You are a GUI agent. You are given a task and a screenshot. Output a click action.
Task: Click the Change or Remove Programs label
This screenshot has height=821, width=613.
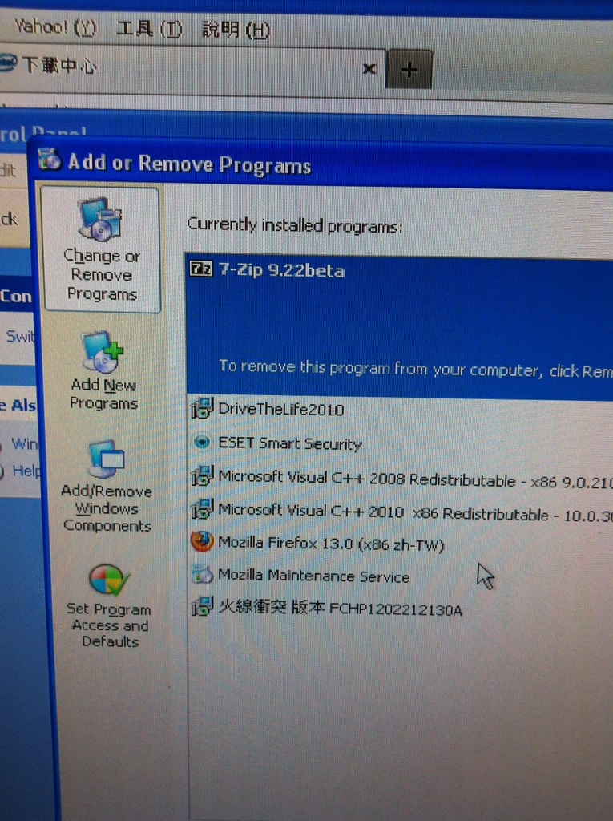pos(102,275)
